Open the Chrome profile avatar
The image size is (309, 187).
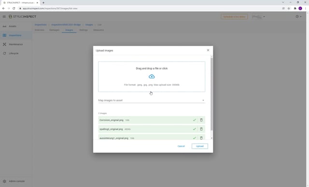[x=300, y=8]
